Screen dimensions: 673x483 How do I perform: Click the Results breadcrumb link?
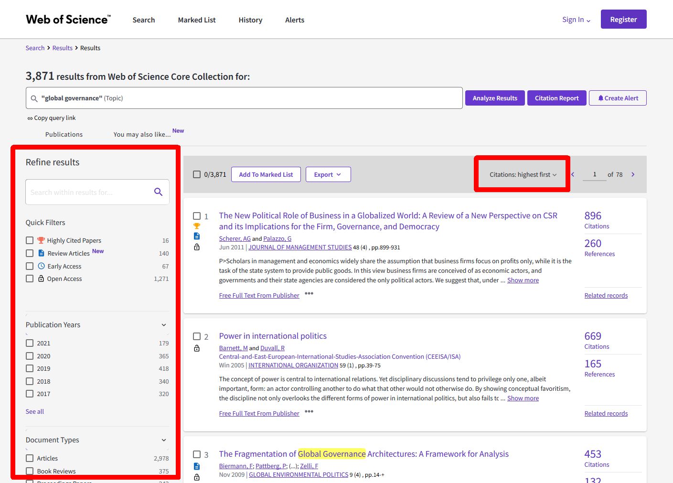(63, 48)
